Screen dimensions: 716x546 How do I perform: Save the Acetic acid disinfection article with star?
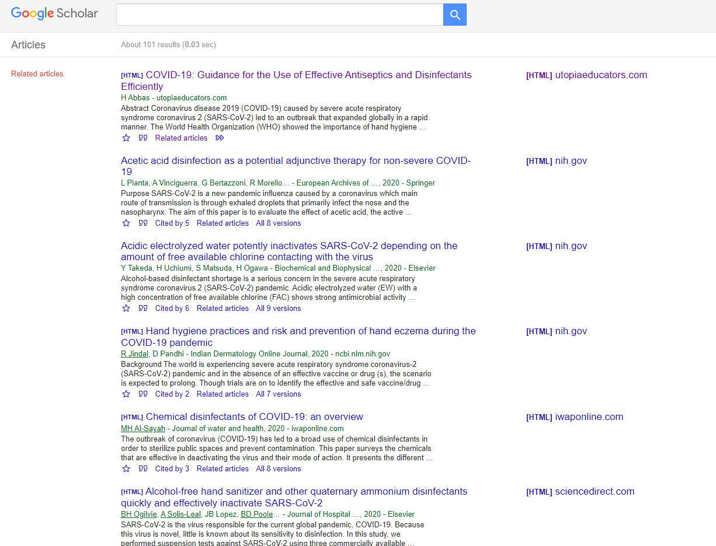coord(126,223)
